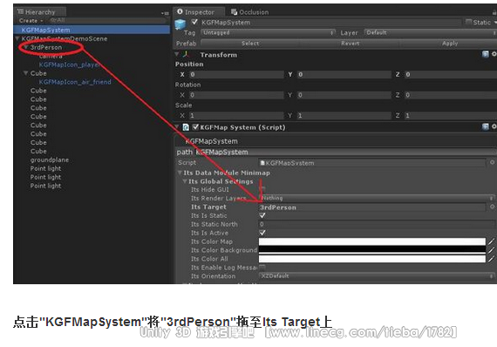The height and width of the screenshot is (347, 497).
Task: Toggle the Static checkbox
Action: pos(468,22)
